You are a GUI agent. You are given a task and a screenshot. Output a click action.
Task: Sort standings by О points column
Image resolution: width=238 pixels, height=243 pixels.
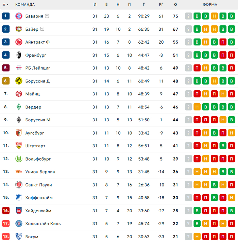tap(175, 5)
